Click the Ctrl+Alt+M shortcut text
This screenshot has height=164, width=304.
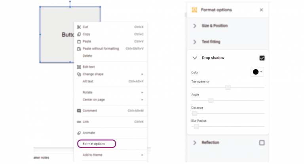[x=135, y=111]
